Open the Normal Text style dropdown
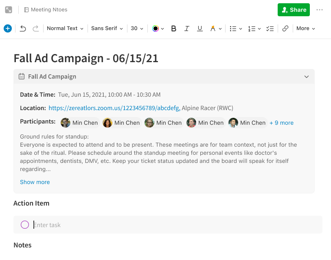This screenshot has width=331, height=260. click(65, 28)
